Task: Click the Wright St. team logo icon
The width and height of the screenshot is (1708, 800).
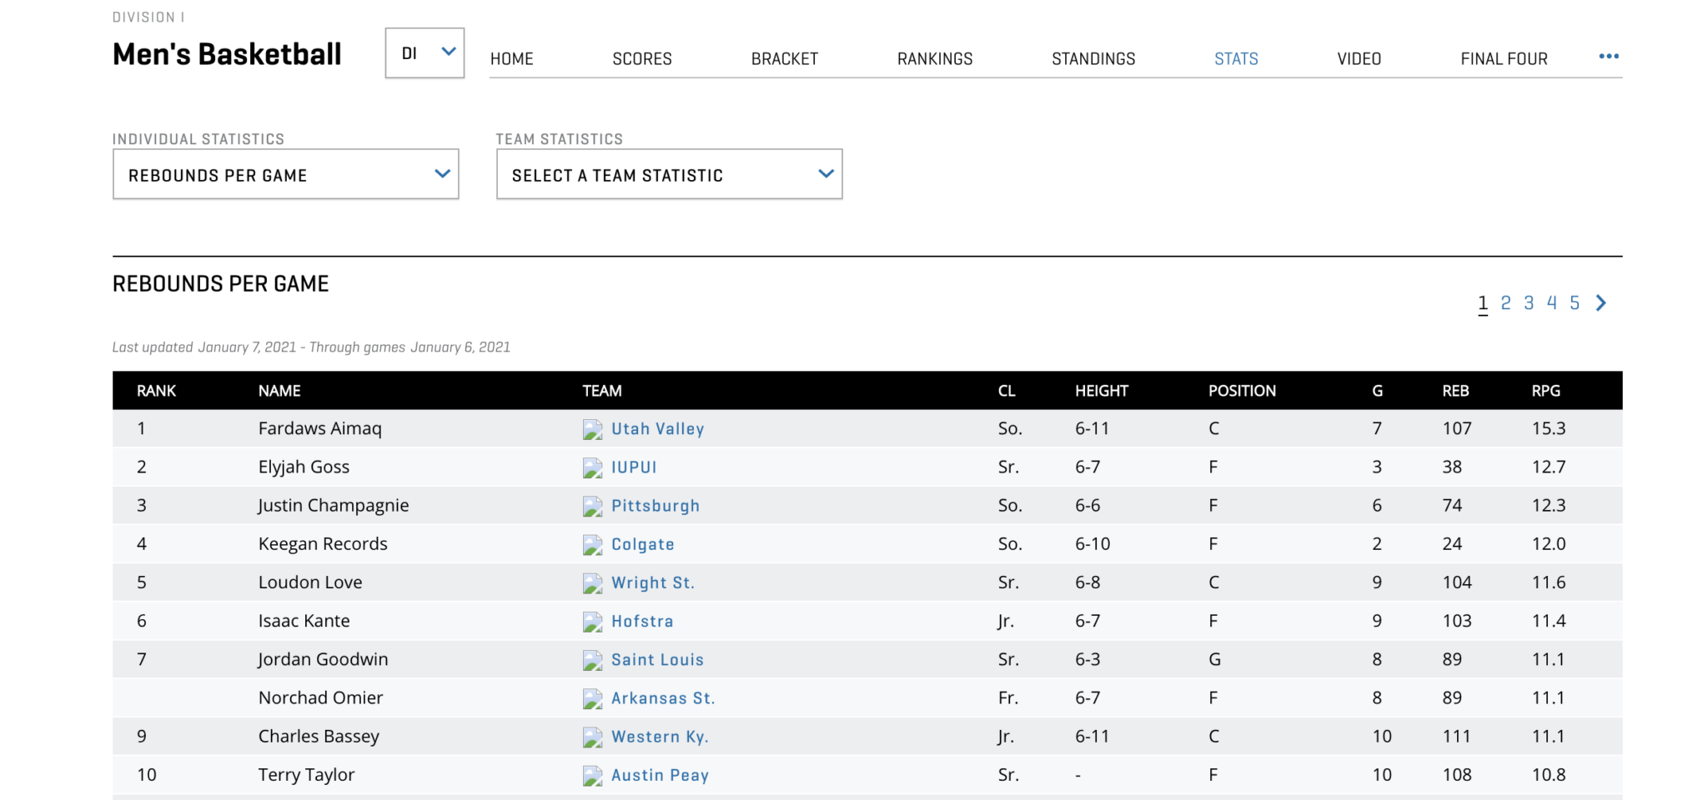Action: 592,582
